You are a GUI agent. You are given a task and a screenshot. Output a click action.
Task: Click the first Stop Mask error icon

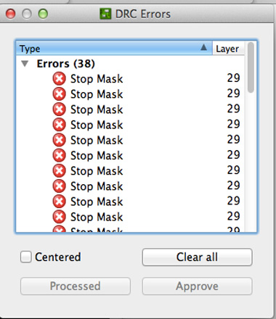pos(59,79)
